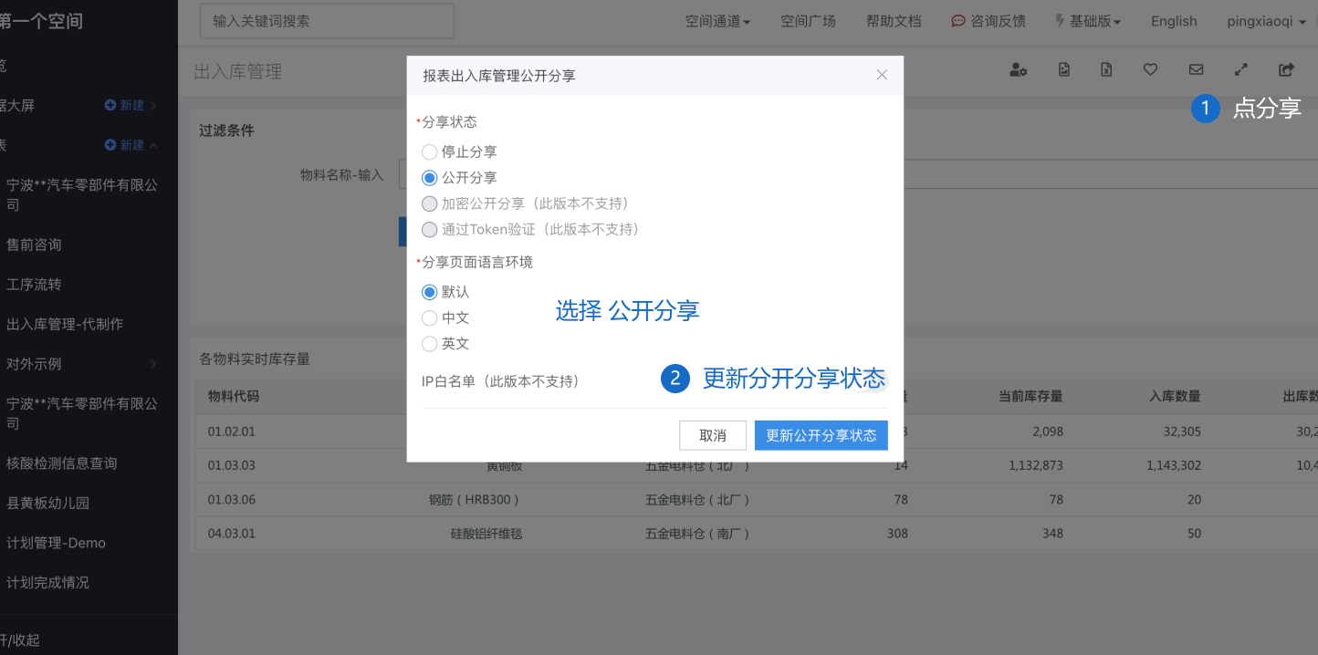The height and width of the screenshot is (655, 1318).
Task: Expand the 据大屏 sidebar section chevron
Action: pyautogui.click(x=153, y=106)
